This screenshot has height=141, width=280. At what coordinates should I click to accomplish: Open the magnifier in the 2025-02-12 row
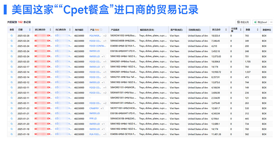(x=12, y=82)
